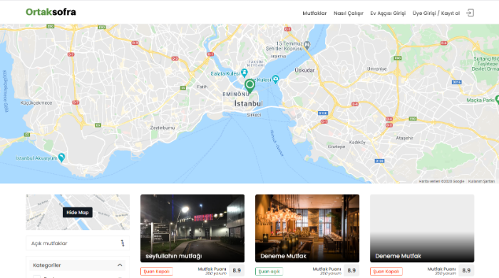Click the Galata Kulesi map marker
Screen dimensions: 499x278
click(x=244, y=73)
